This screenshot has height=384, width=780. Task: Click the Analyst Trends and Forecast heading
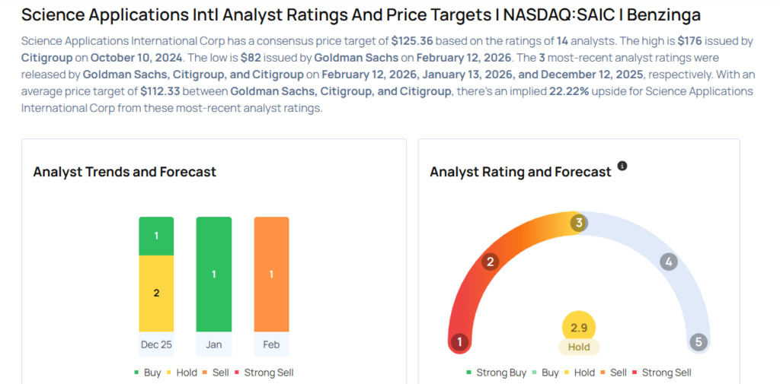(125, 172)
